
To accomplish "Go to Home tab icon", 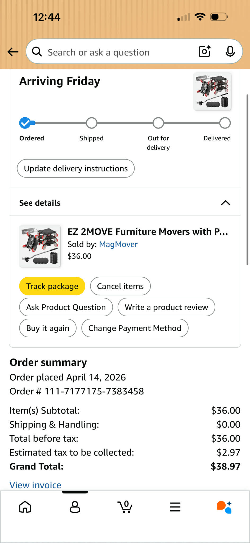I will pyautogui.click(x=25, y=507).
